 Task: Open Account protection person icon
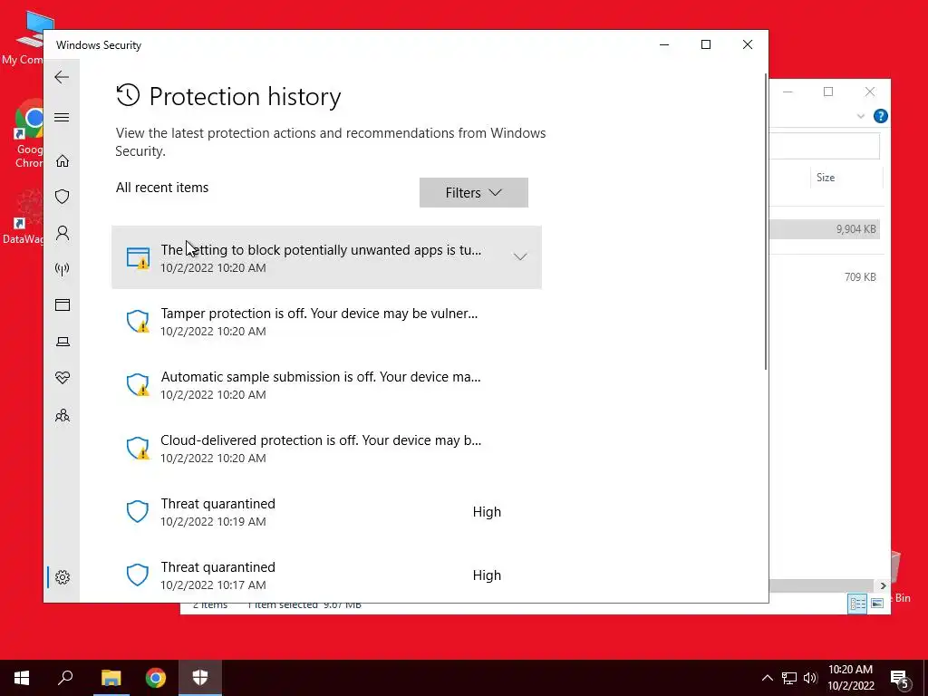[63, 233]
